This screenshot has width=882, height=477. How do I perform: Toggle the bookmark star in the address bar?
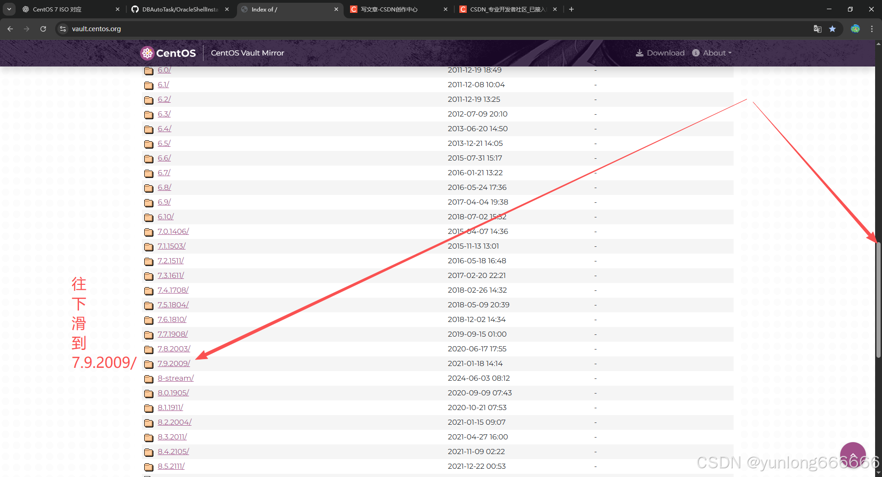(x=832, y=28)
